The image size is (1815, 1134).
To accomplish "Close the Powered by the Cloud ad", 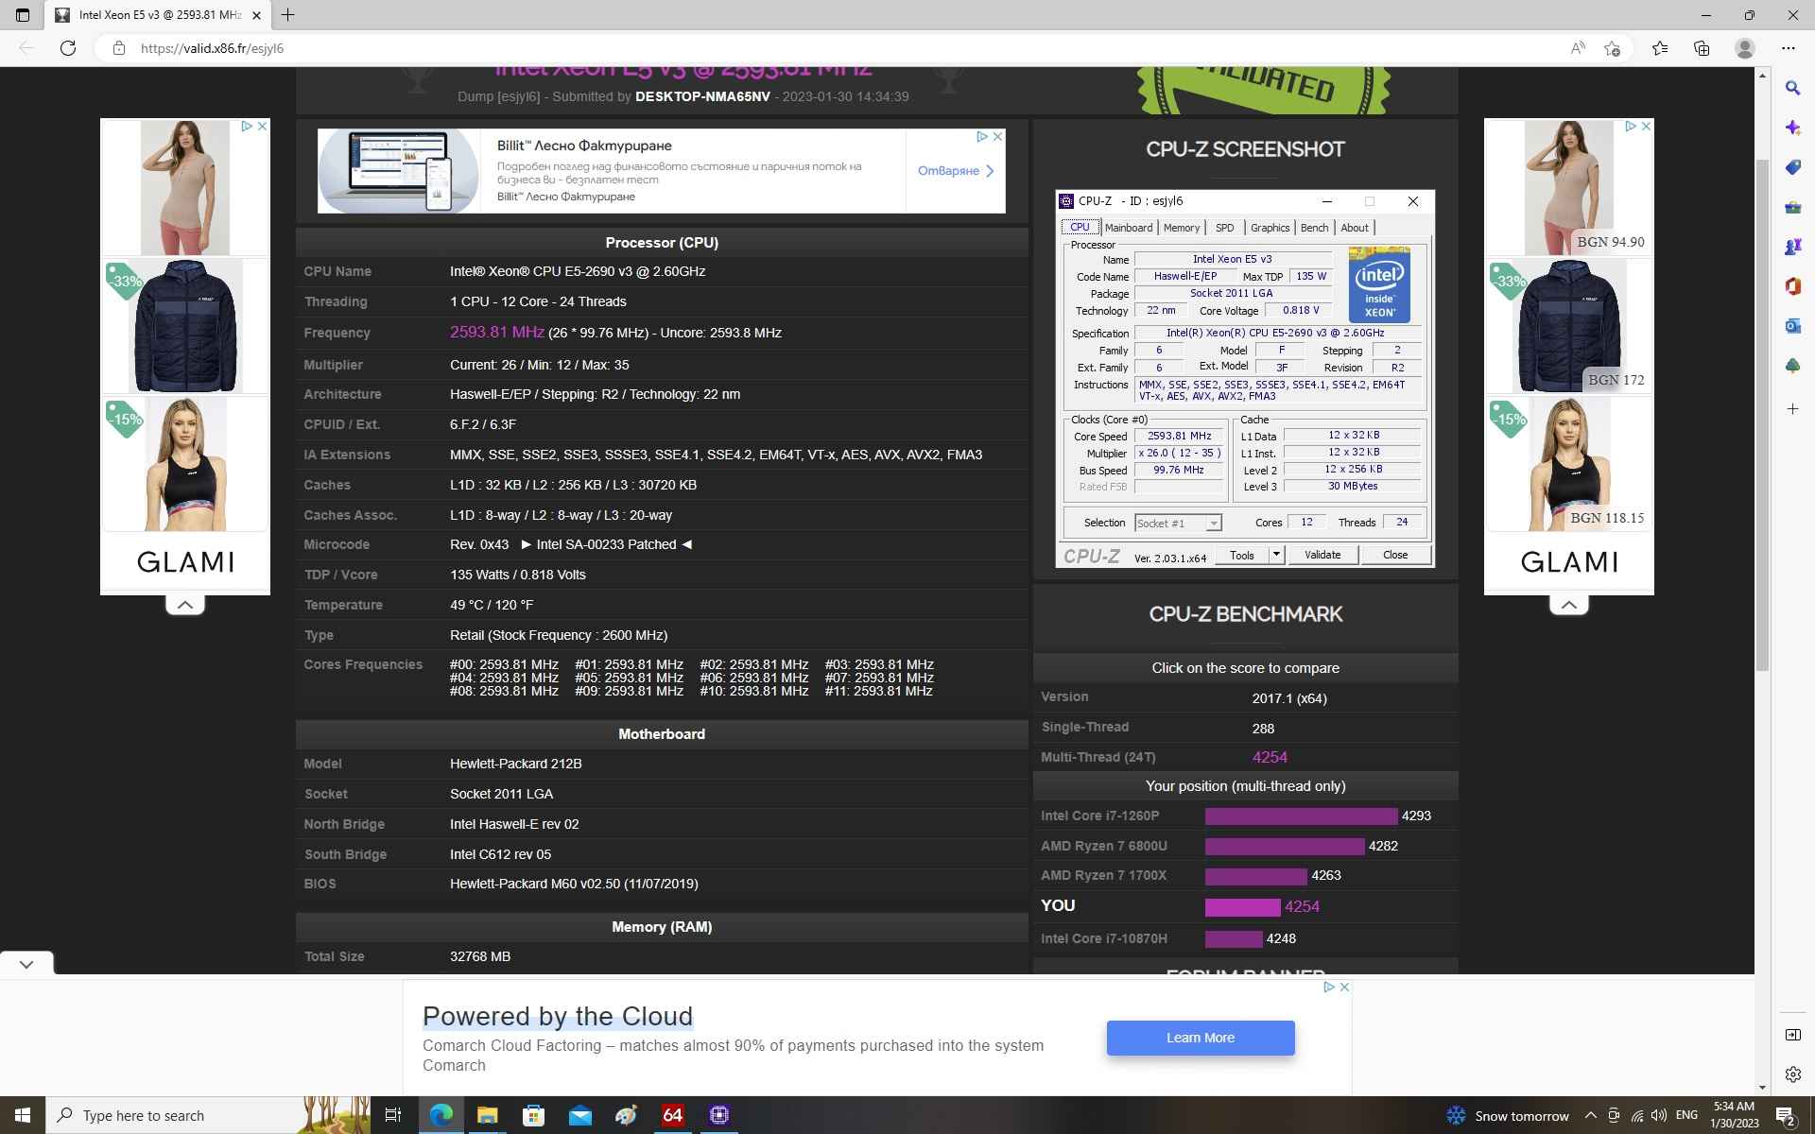I will click(x=1344, y=987).
